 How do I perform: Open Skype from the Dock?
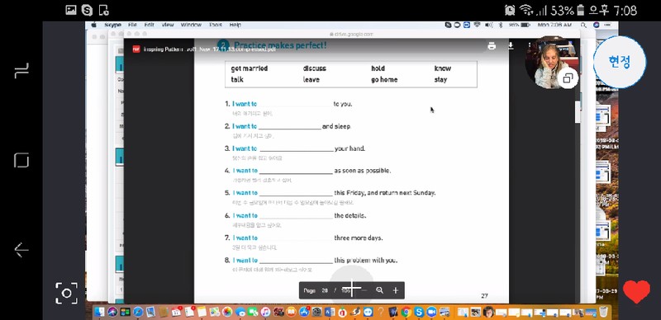coord(419,312)
